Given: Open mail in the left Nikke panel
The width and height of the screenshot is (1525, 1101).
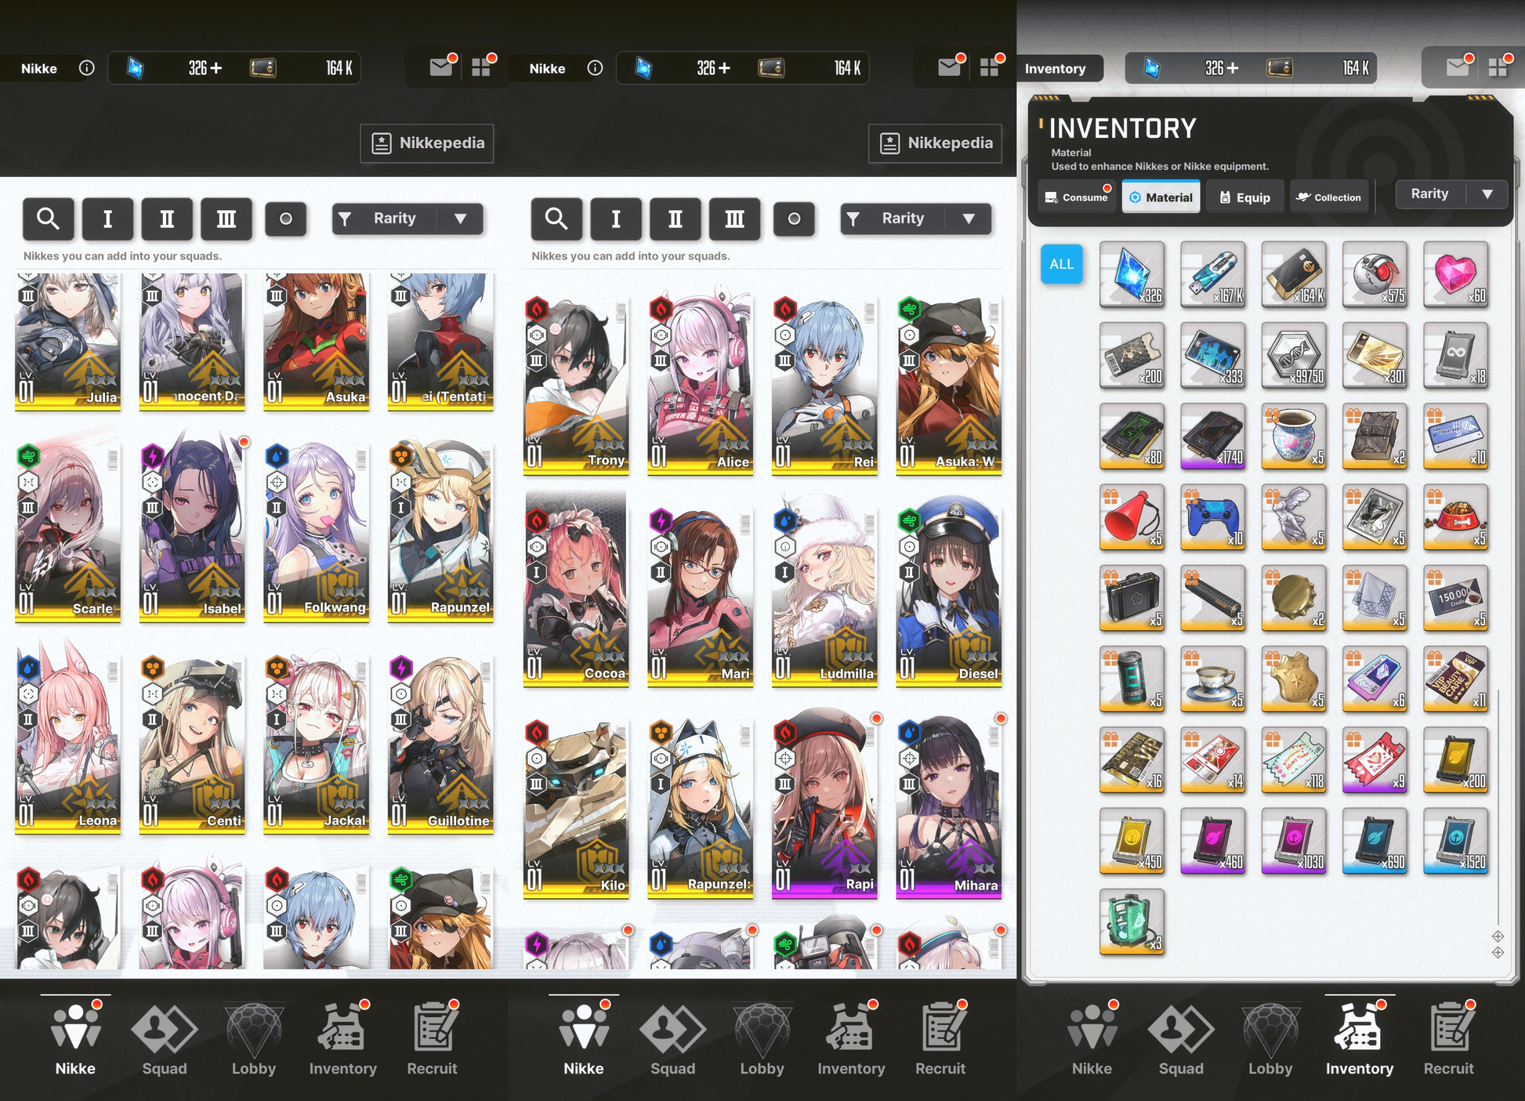Looking at the screenshot, I should (441, 67).
